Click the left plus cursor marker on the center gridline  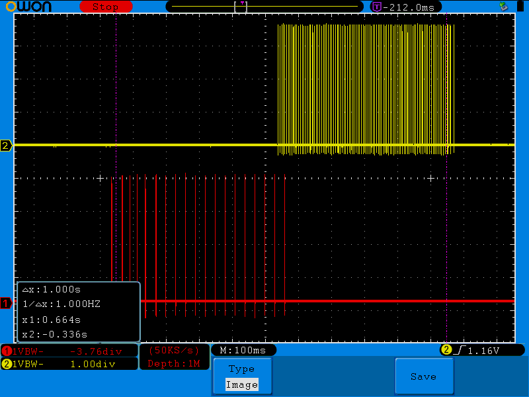pos(101,178)
